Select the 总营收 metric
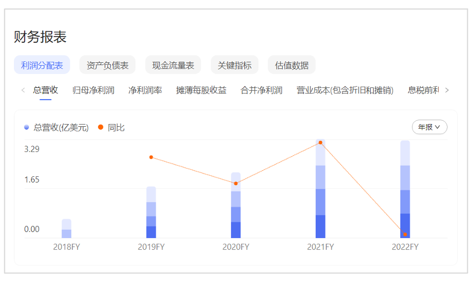 tap(46, 90)
